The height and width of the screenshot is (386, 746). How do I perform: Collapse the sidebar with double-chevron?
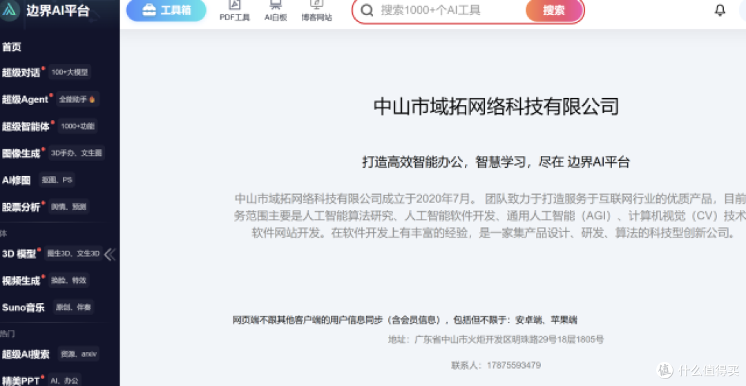click(x=109, y=255)
